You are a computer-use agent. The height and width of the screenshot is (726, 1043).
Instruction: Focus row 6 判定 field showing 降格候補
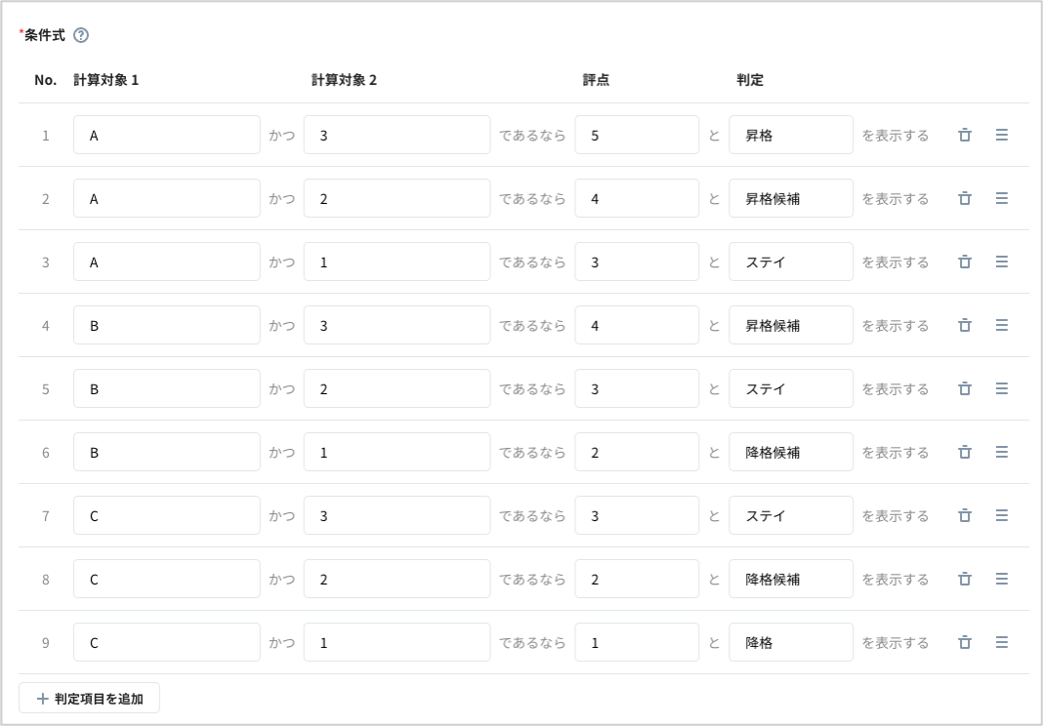[x=790, y=452]
